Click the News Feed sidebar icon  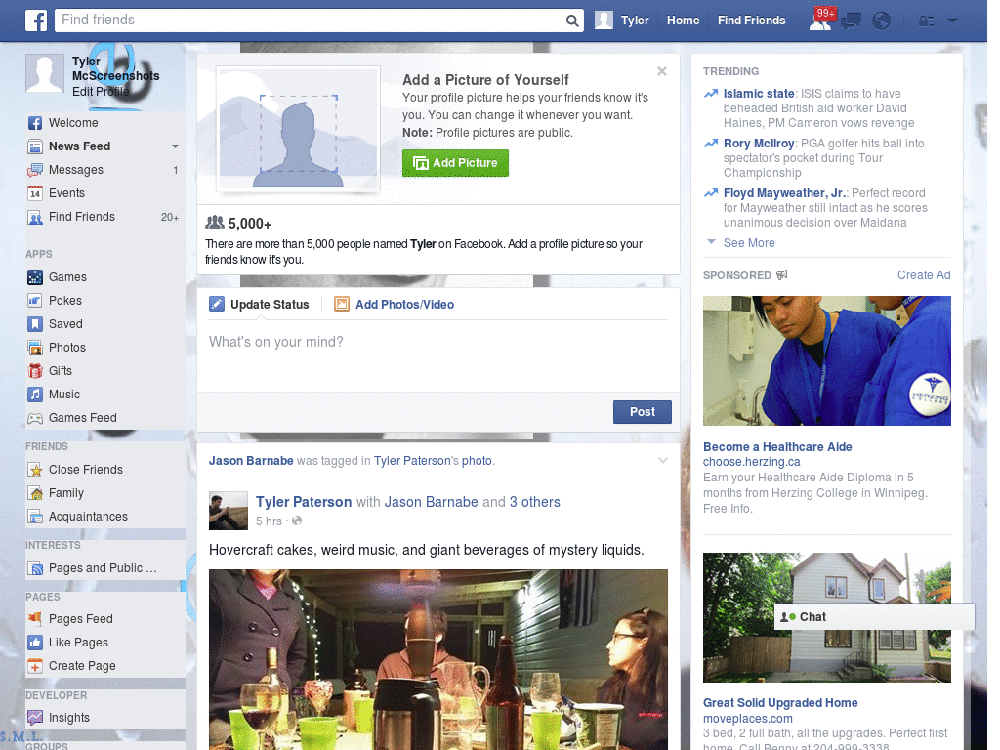coord(35,146)
